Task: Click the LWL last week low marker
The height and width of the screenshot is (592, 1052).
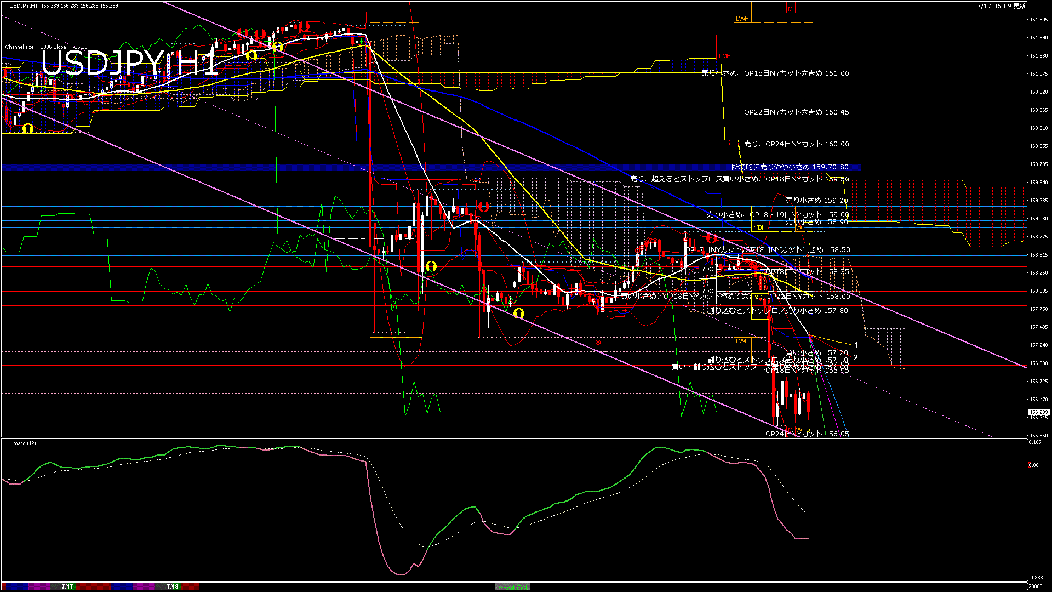Action: point(741,341)
